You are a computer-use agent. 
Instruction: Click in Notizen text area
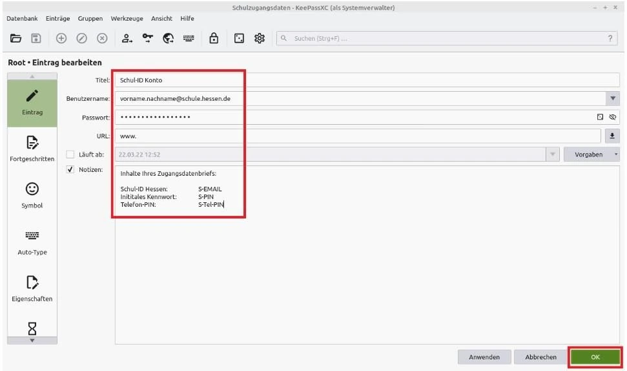tap(367, 255)
